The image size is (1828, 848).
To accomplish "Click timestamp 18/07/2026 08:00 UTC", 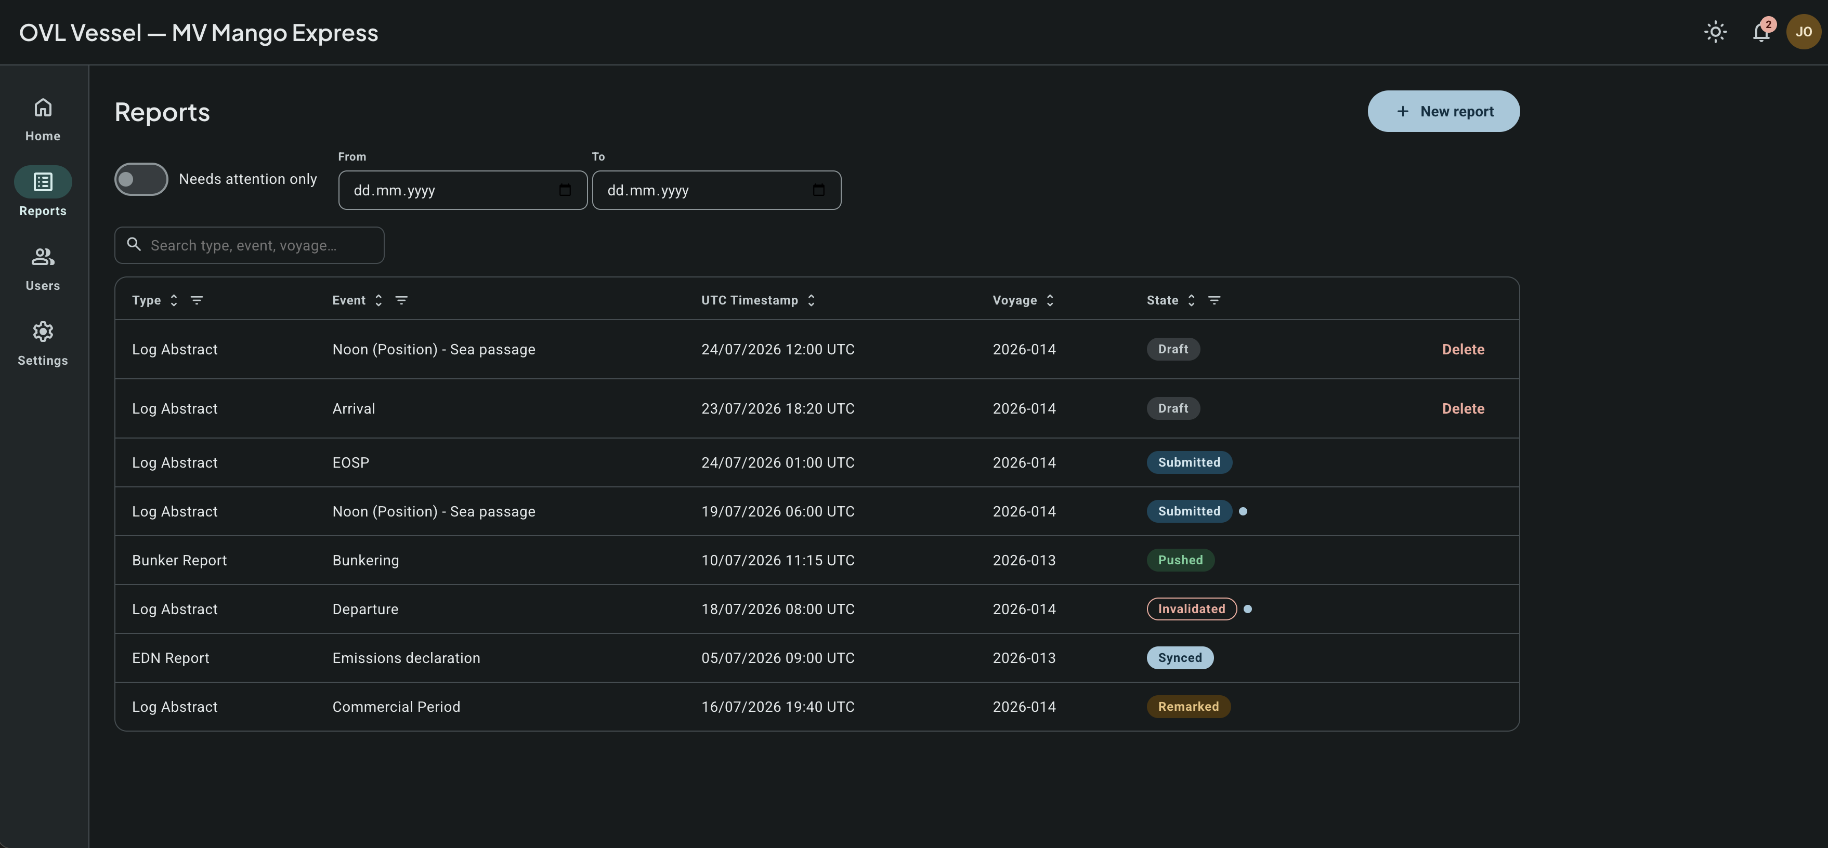I will click(x=778, y=609).
